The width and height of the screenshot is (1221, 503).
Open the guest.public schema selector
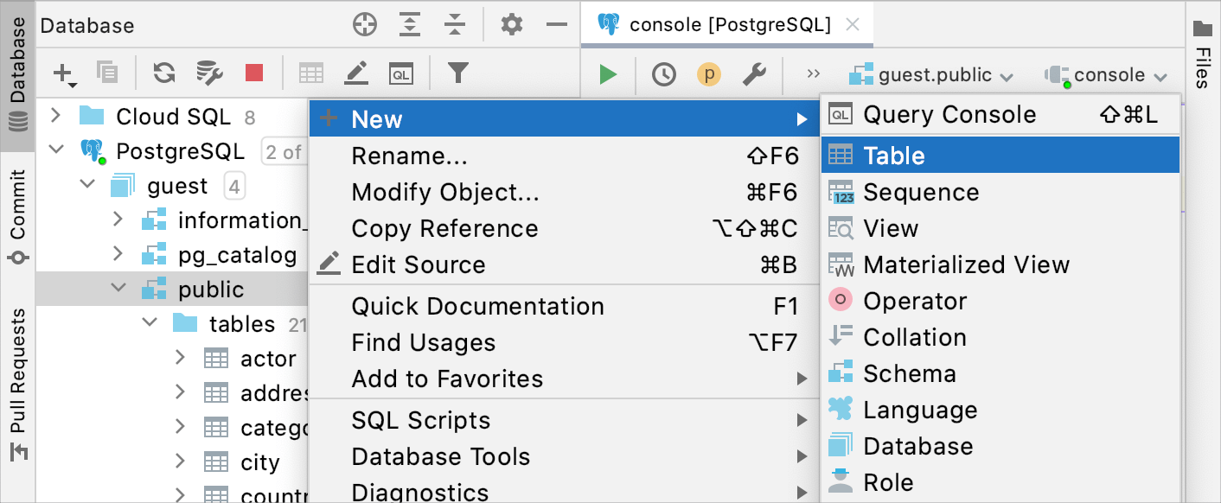(x=931, y=74)
